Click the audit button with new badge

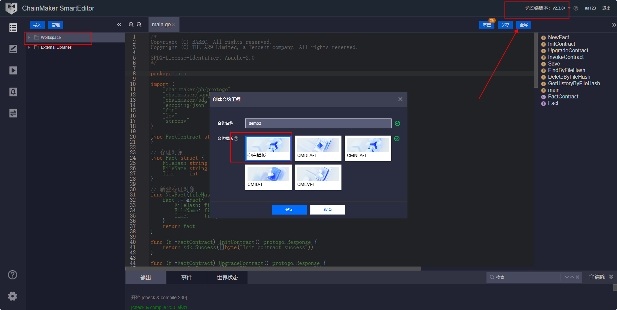click(487, 25)
